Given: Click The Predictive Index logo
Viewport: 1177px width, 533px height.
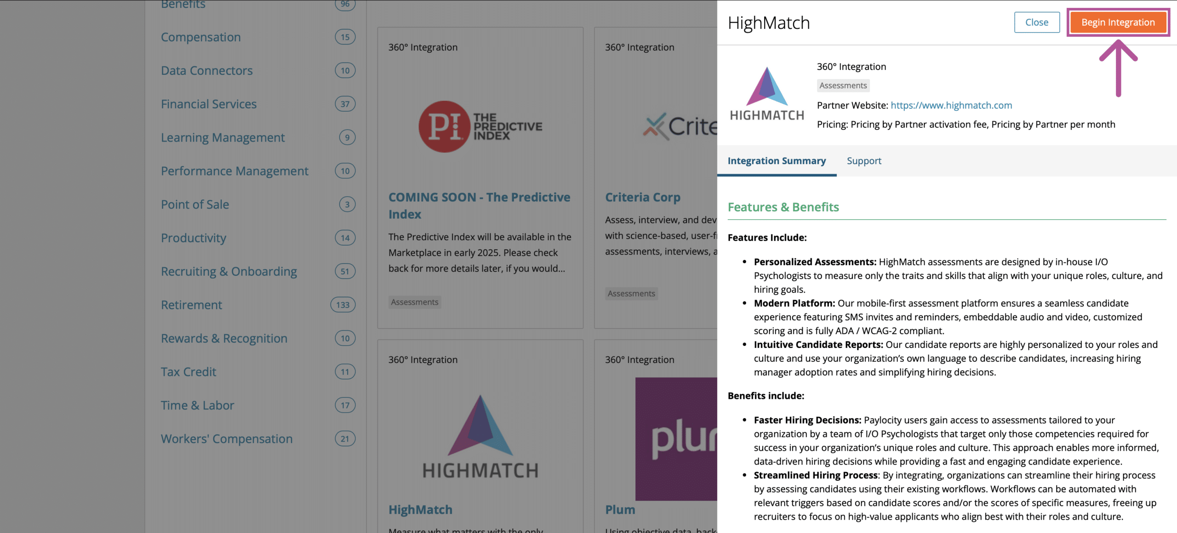Looking at the screenshot, I should click(x=480, y=126).
